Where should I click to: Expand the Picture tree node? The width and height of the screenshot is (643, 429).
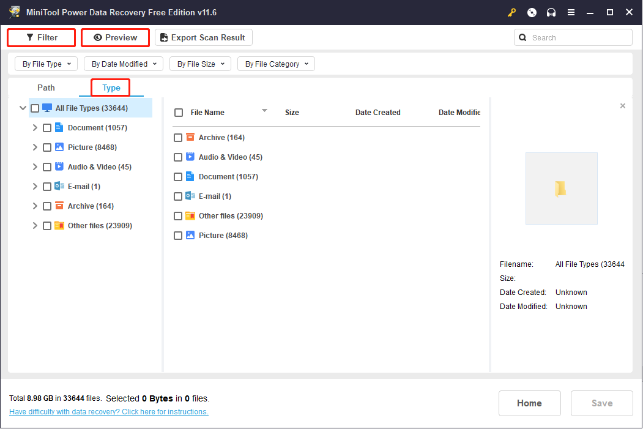pyautogui.click(x=35, y=147)
